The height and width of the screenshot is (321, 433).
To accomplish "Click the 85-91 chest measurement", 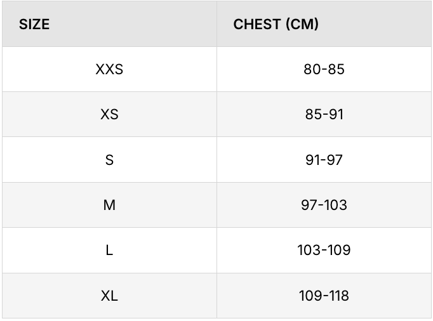I will (x=324, y=114).
